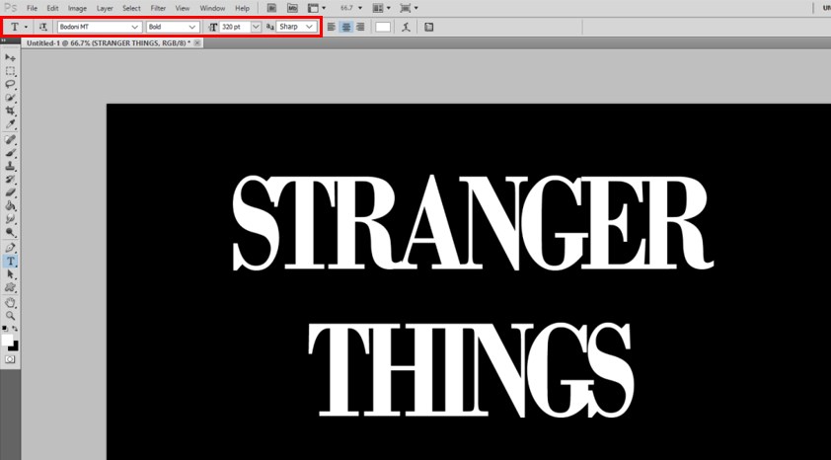Select the Crop tool
Viewport: 831px width, 460px height.
10,111
